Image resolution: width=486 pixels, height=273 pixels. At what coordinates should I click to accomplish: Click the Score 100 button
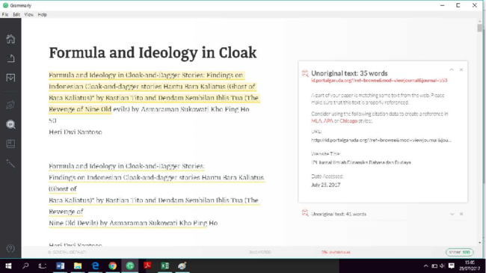[x=460, y=252]
